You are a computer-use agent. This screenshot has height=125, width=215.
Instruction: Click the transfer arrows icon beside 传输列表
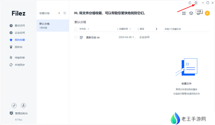coord(11,58)
